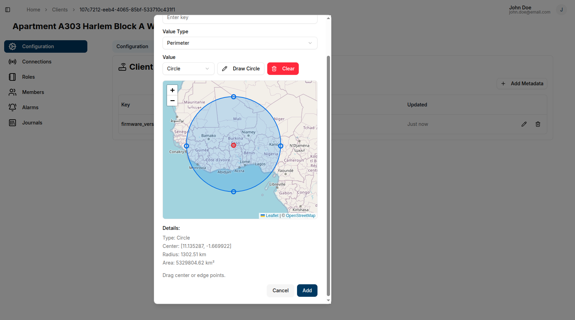Select the Members menu item
Screen dimensions: 575x320
pyautogui.click(x=33, y=92)
